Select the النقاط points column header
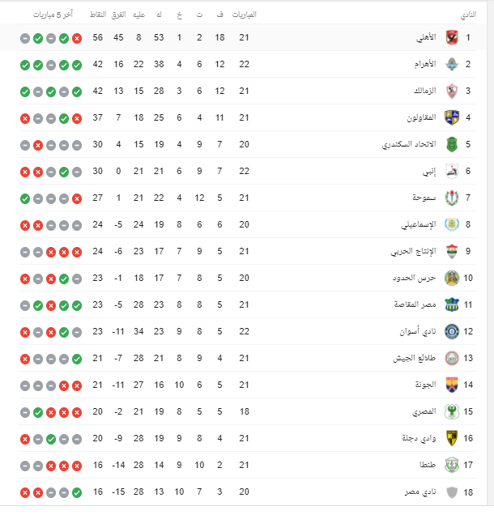 click(x=98, y=15)
